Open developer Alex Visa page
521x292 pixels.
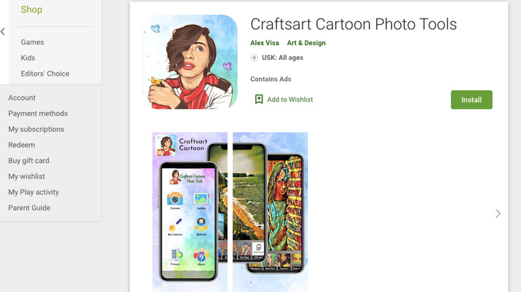(x=265, y=43)
